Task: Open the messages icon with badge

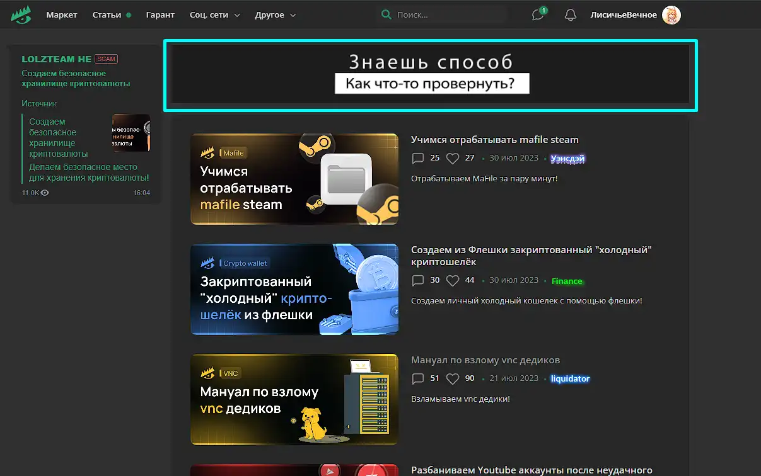Action: click(538, 14)
